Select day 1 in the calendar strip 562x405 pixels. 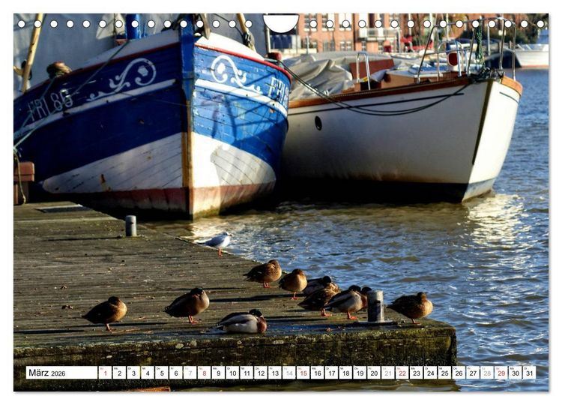pyautogui.click(x=105, y=372)
